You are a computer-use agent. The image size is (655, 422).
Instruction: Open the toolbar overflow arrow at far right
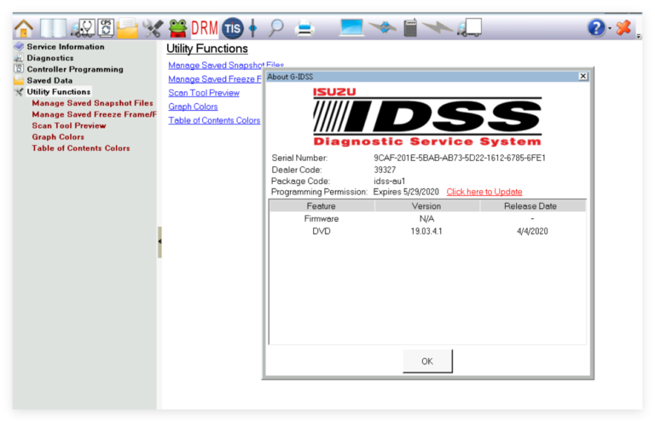point(638,37)
